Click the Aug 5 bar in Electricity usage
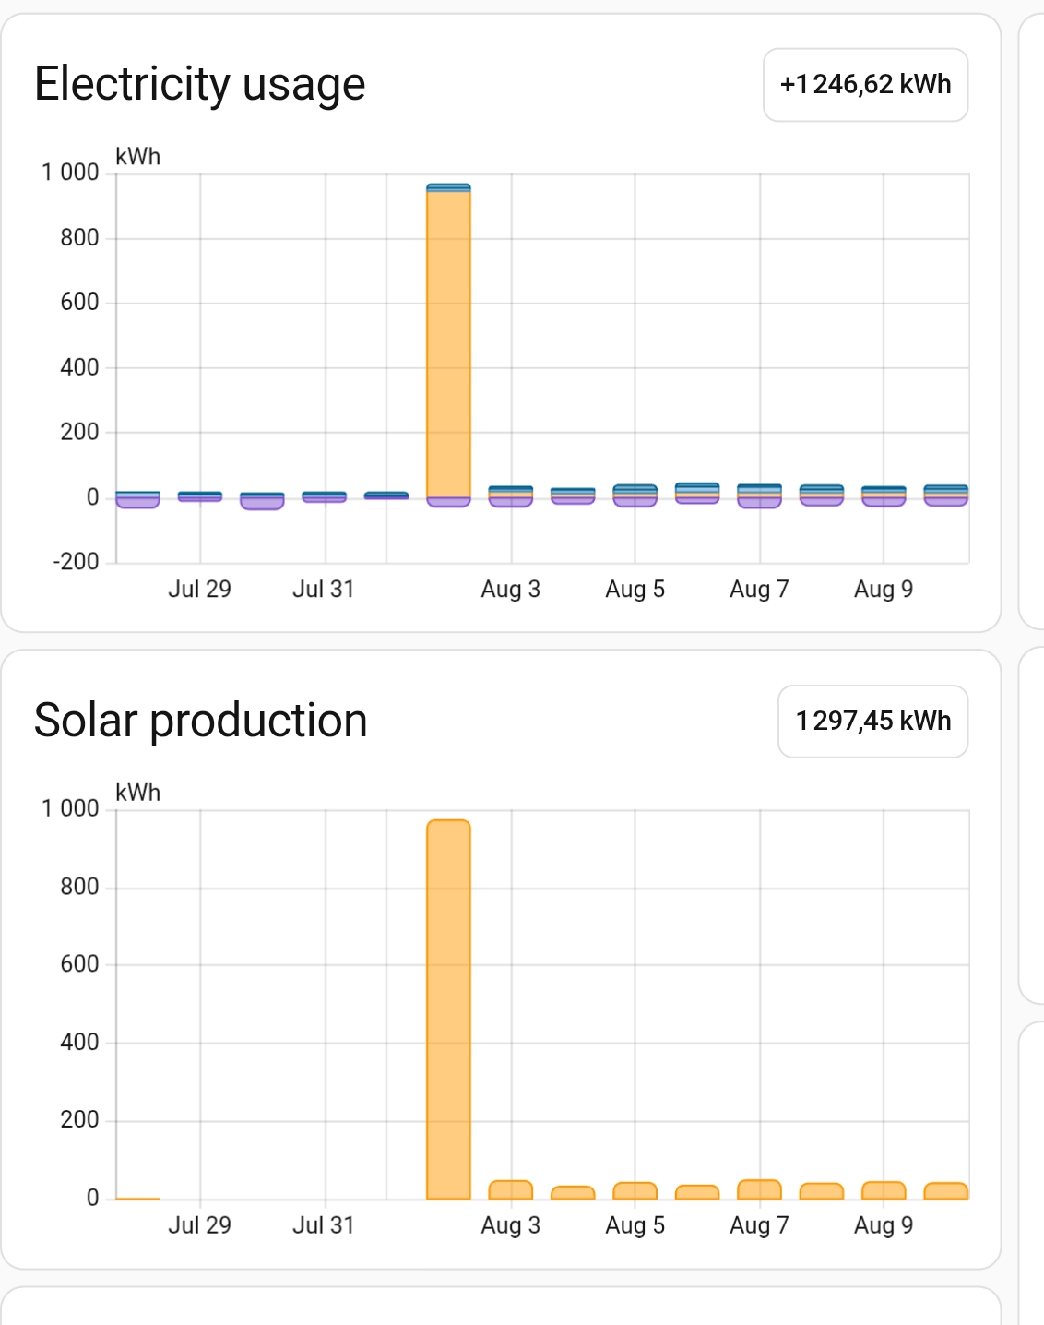The width and height of the screenshot is (1044, 1325). pos(635,495)
